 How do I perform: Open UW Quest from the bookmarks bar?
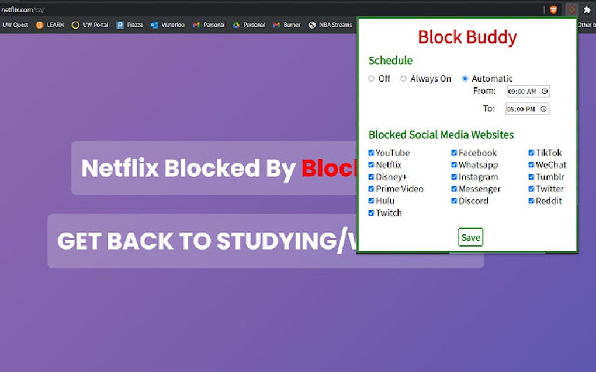15,24
